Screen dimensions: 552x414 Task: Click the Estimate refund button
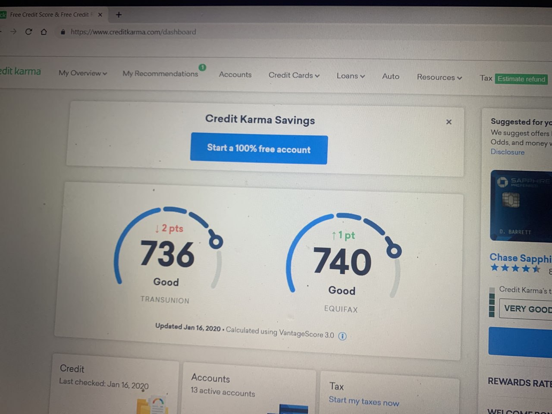(521, 79)
